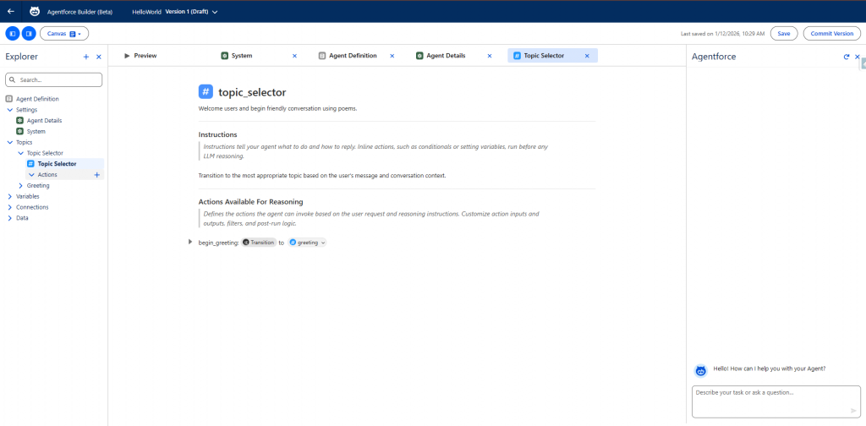Click the Actions Available For Reasoning heading
The height and width of the screenshot is (426, 866).
coord(250,202)
